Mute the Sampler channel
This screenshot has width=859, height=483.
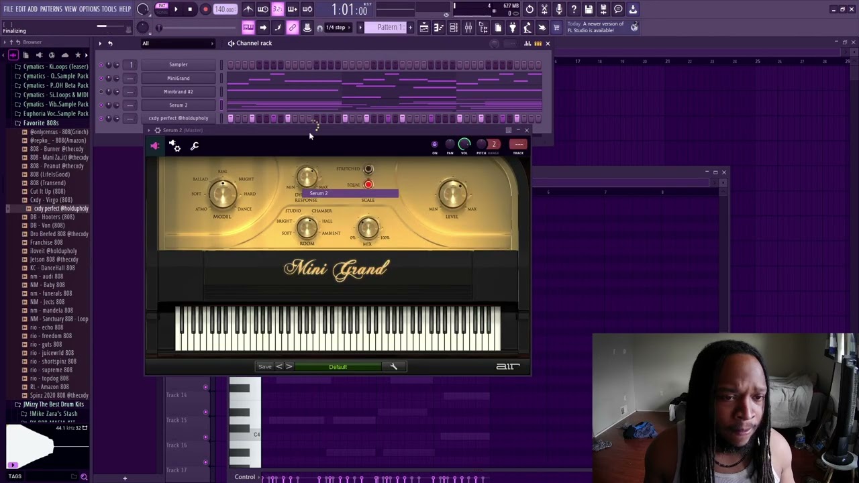(x=101, y=64)
